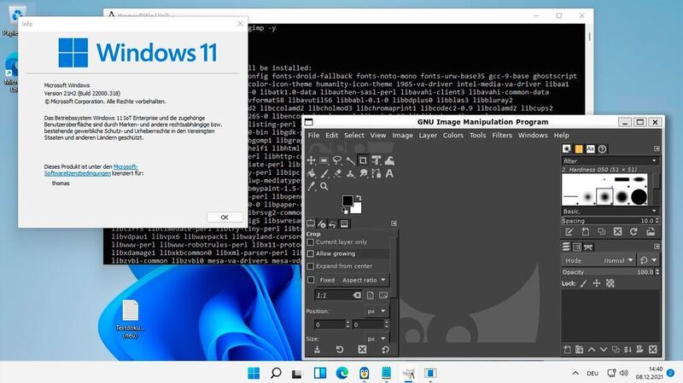Select the Smudge tool

(x=363, y=174)
